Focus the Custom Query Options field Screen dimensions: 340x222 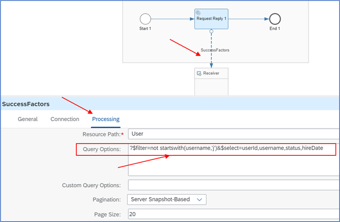tap(234, 185)
